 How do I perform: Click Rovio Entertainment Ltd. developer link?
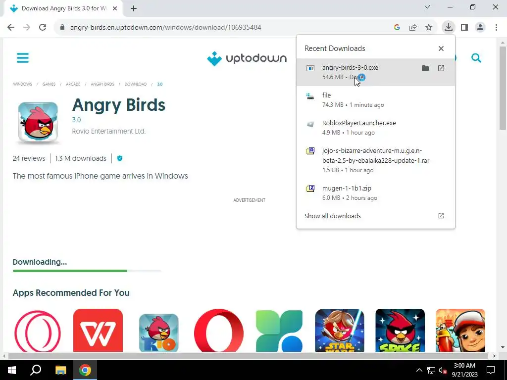click(108, 131)
